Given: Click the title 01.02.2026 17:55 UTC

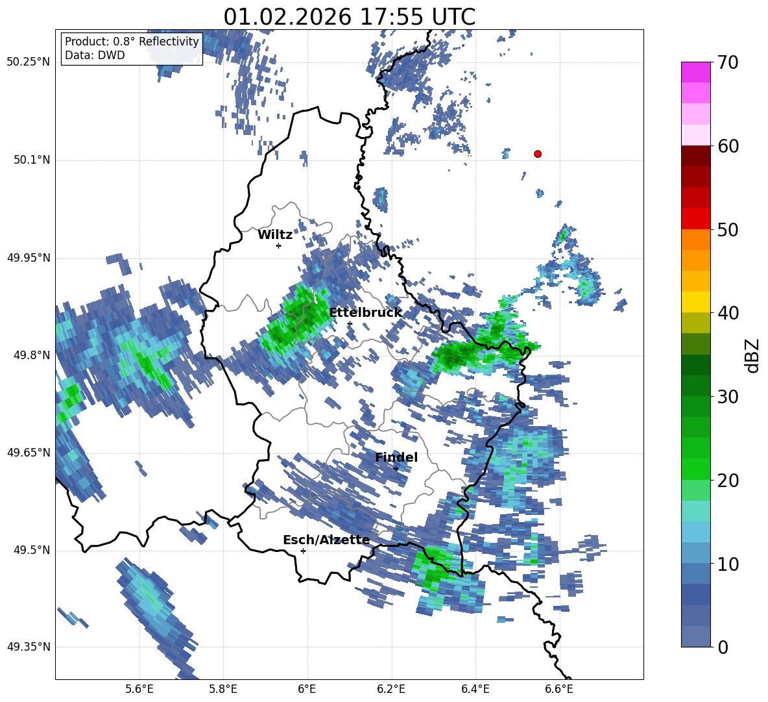Looking at the screenshot, I should pyautogui.click(x=349, y=17).
